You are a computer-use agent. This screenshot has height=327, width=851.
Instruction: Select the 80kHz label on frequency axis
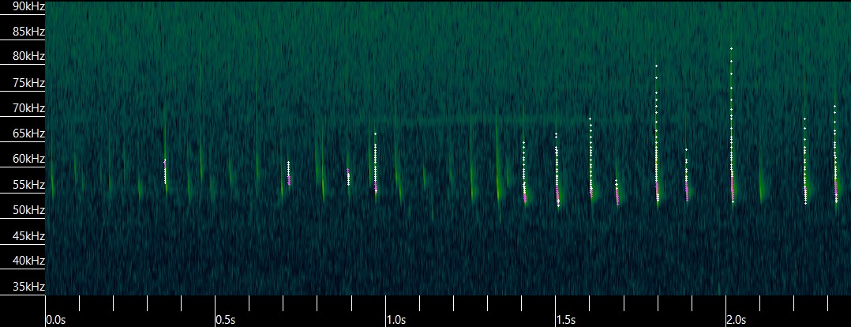click(x=22, y=57)
